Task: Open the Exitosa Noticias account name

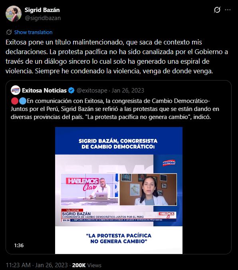Action: coord(44,90)
